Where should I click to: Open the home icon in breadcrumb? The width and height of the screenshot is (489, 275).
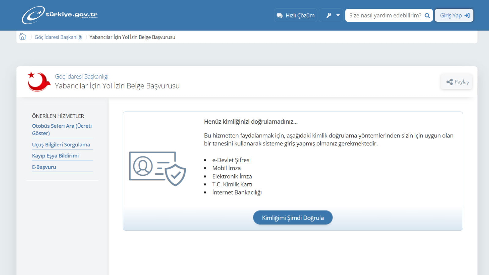pyautogui.click(x=23, y=37)
